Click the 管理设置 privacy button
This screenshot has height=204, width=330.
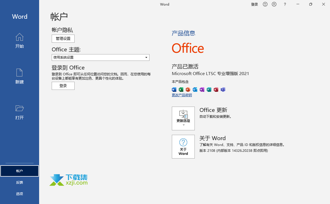coord(63,39)
